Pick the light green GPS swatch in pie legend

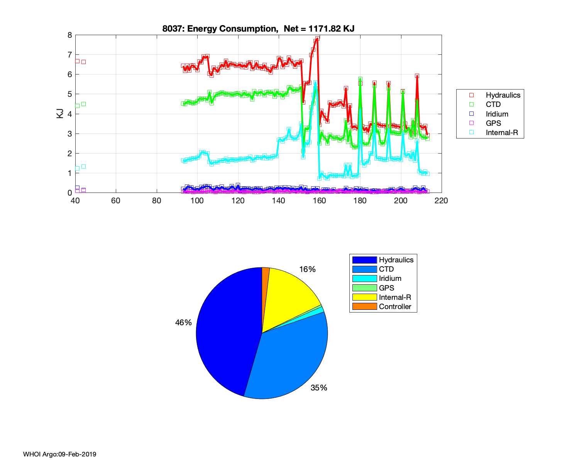364,288
